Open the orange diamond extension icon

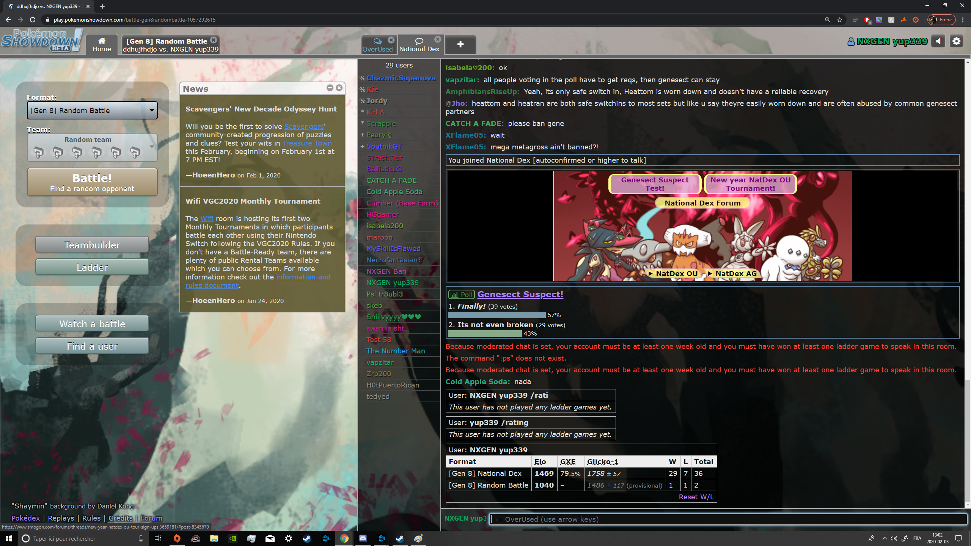point(916,20)
